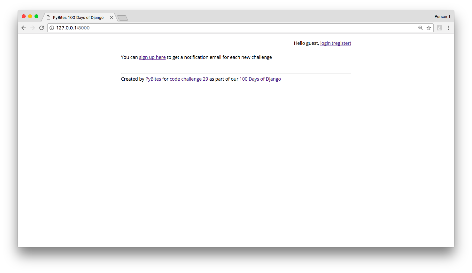Follow the 100 Days of Django link
Image resolution: width=472 pixels, height=273 pixels.
260,79
